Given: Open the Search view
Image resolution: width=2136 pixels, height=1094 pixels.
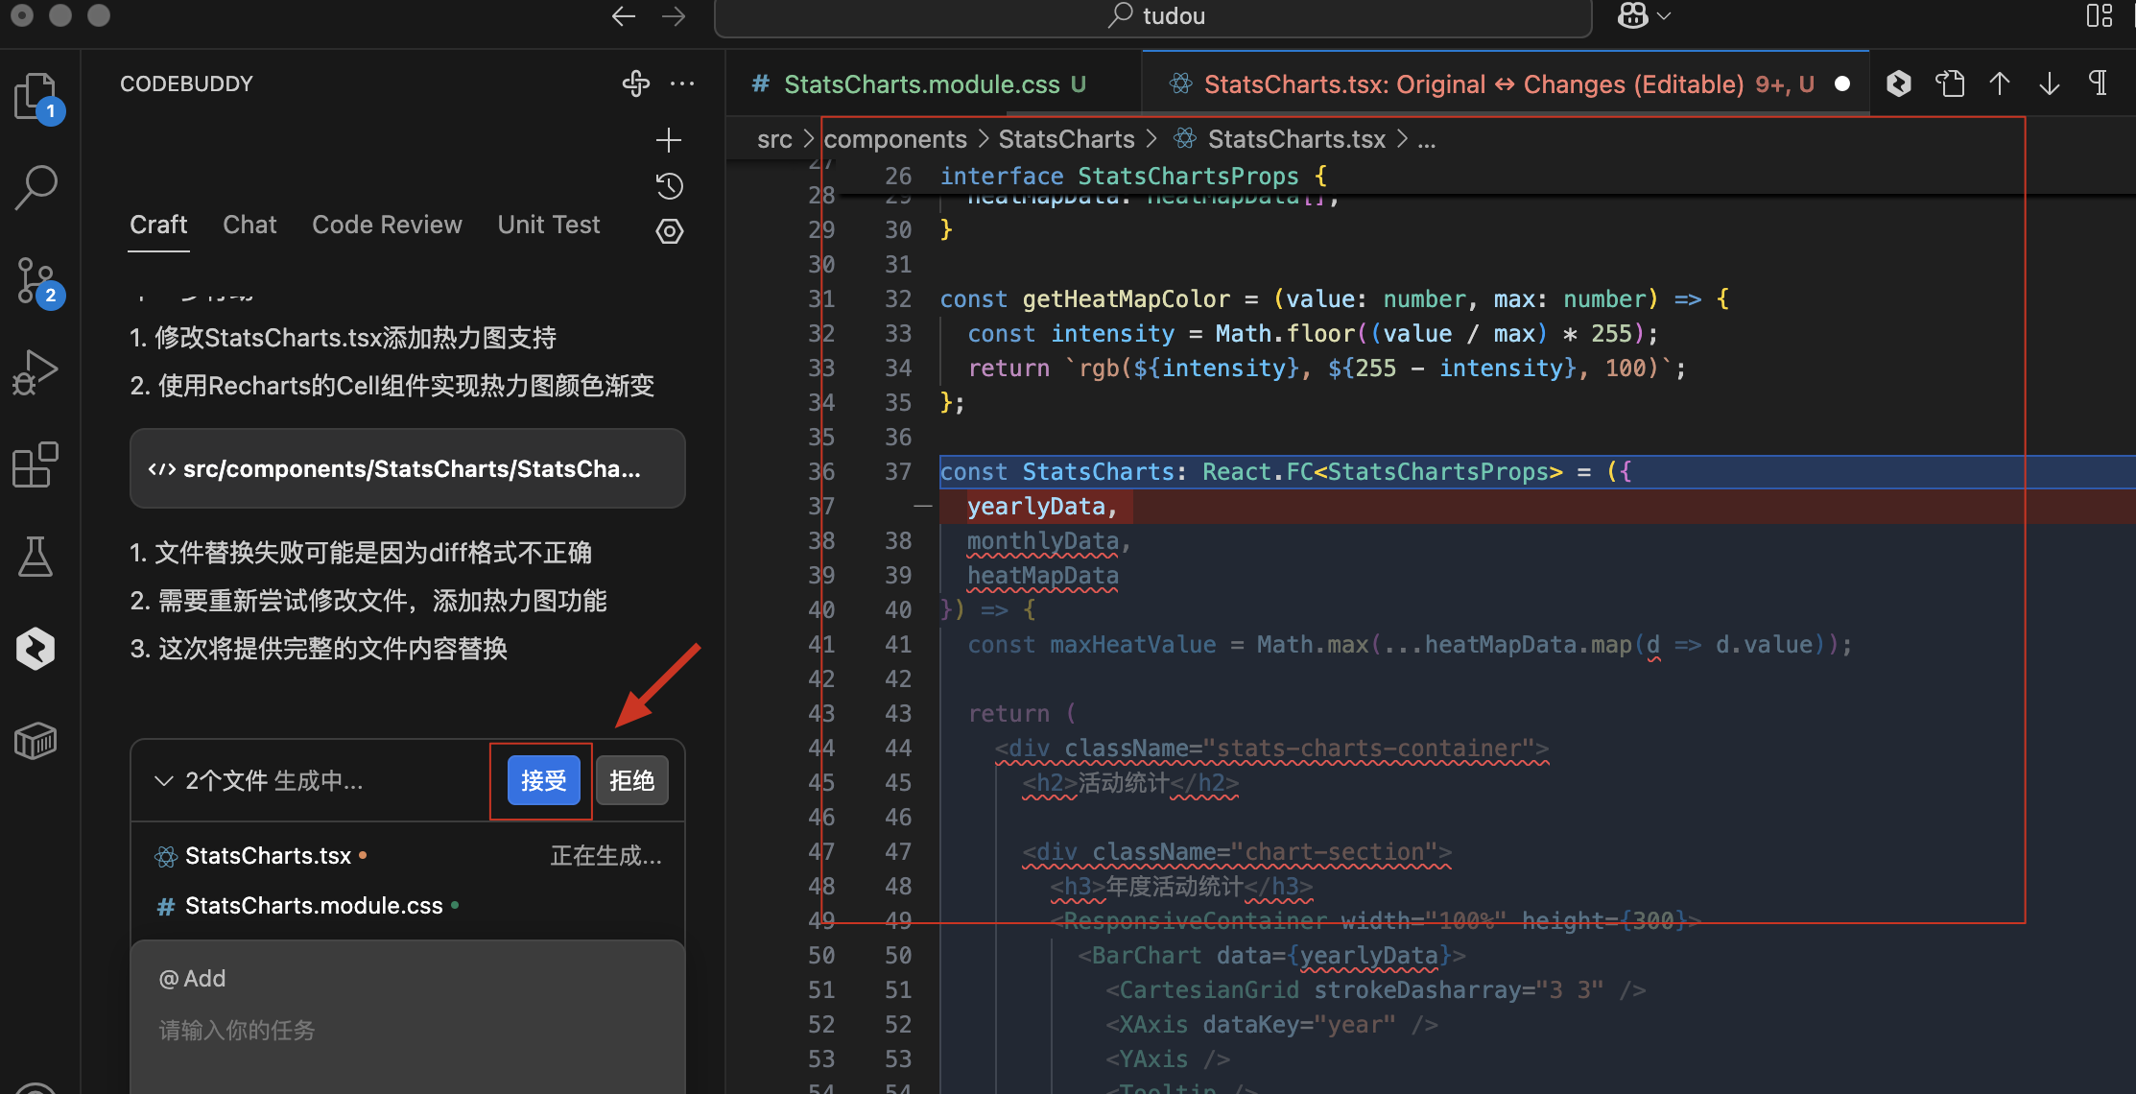Looking at the screenshot, I should pos(36,187).
